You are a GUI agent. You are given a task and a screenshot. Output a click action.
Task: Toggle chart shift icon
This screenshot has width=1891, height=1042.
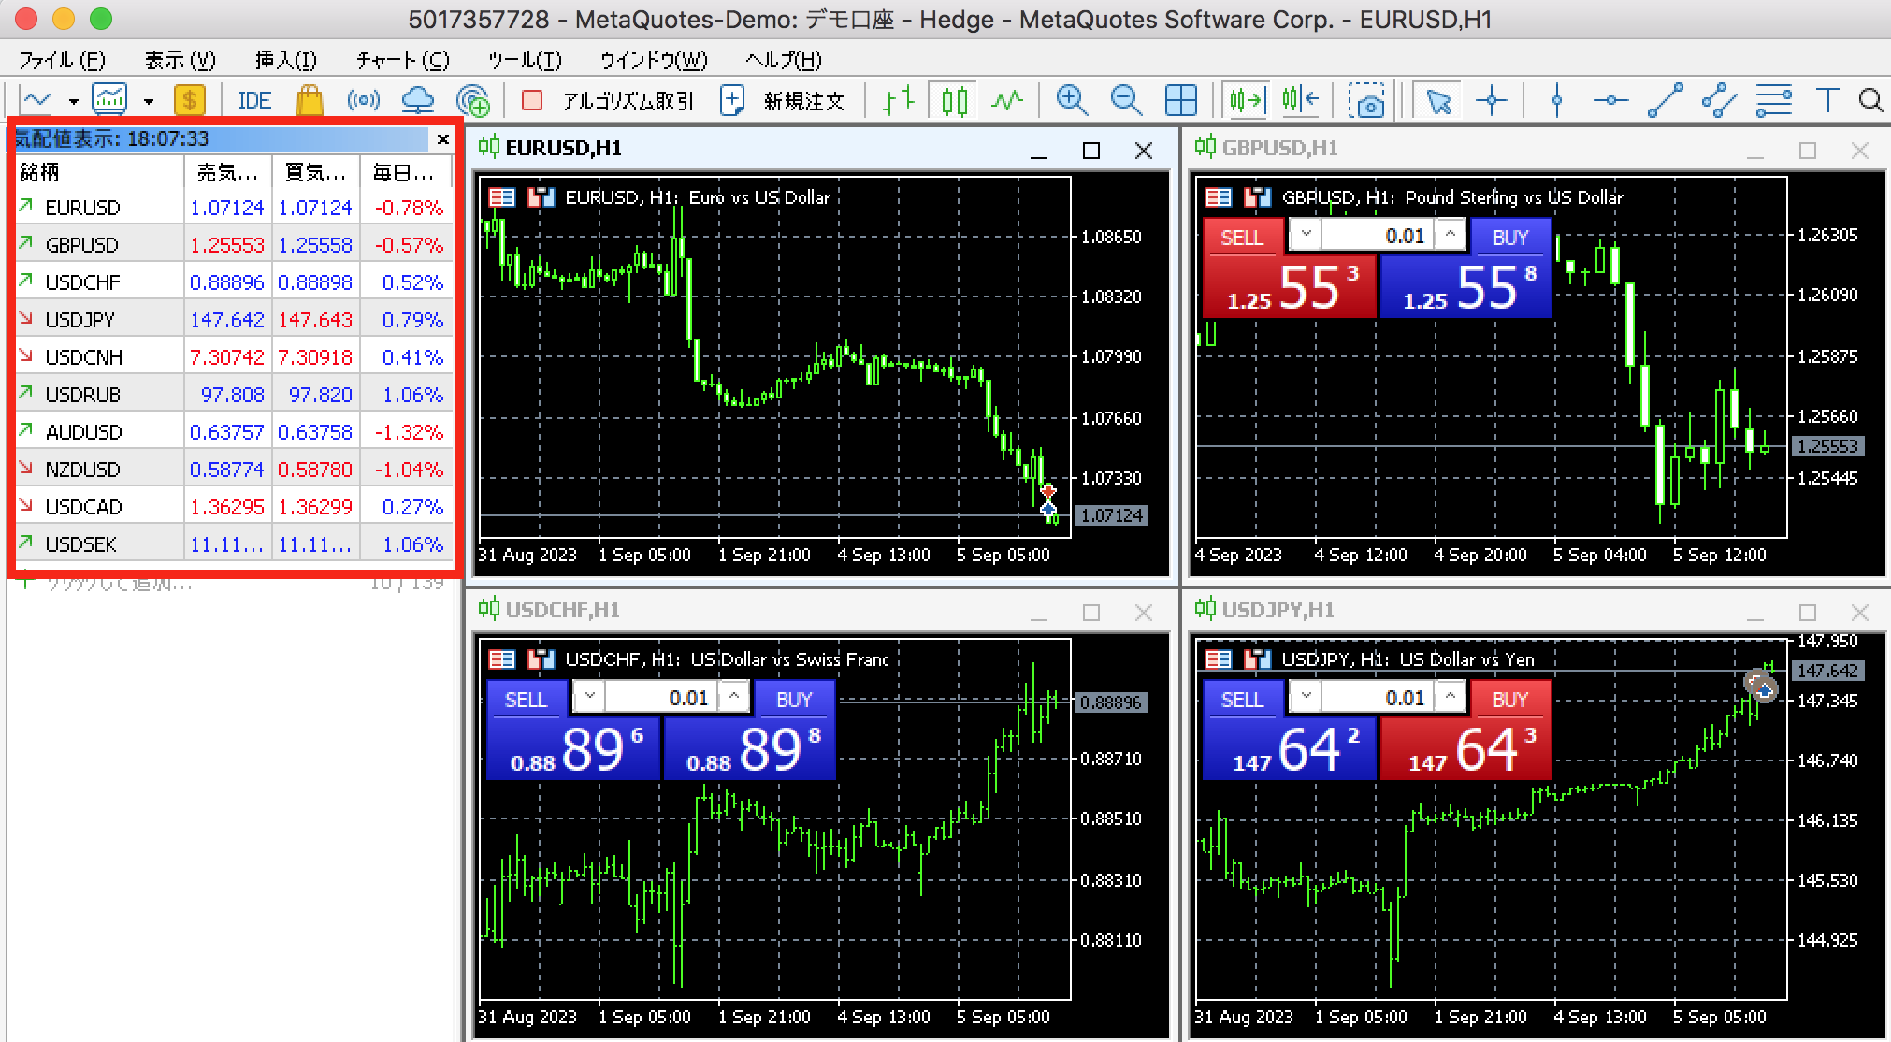1300,100
